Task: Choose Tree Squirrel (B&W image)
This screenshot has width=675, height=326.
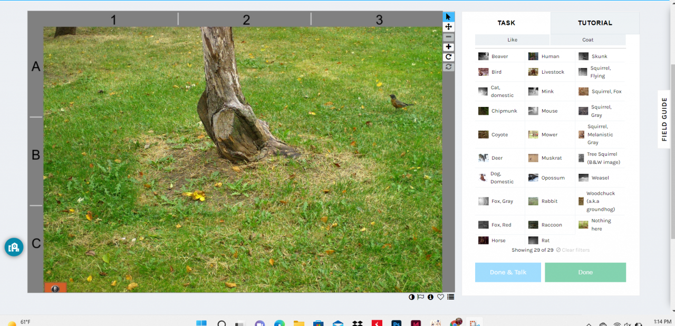Action: pos(600,158)
